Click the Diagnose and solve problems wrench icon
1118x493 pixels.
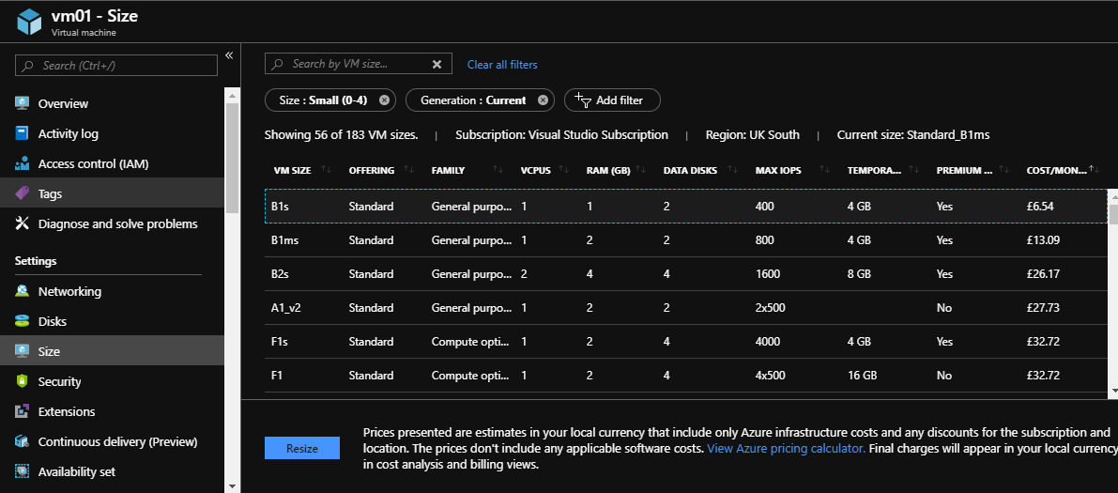pos(22,223)
